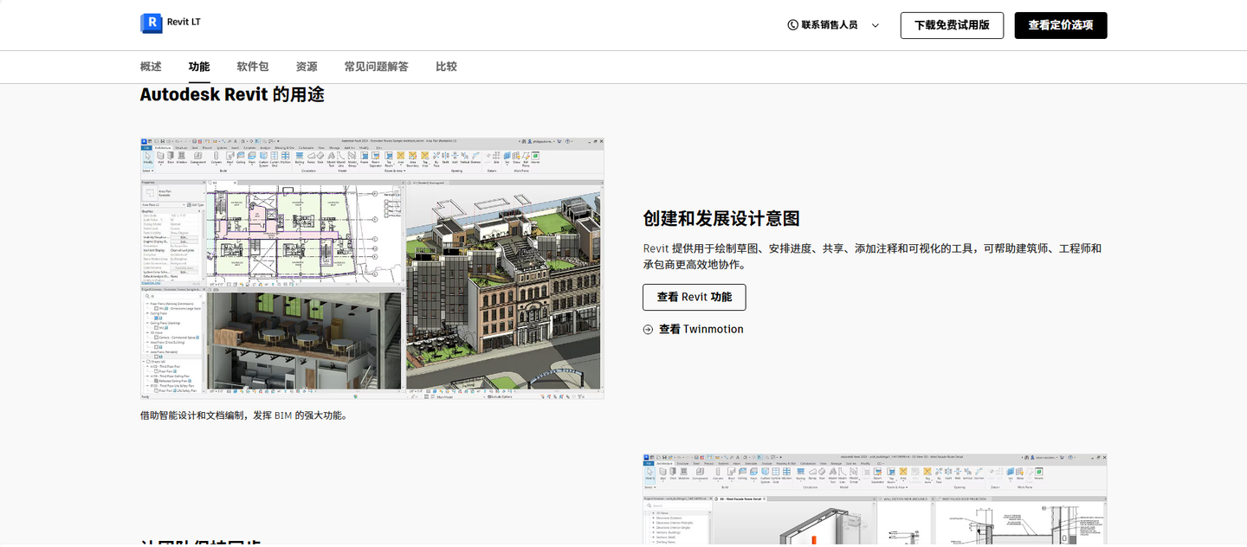Click the caption 借助智能设计和文档编制
1247x547 pixels.
coord(244,415)
